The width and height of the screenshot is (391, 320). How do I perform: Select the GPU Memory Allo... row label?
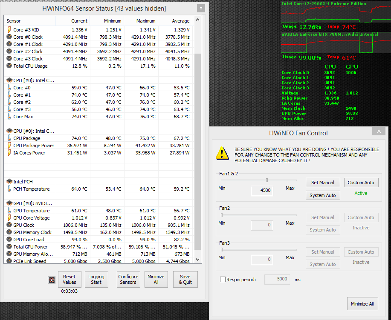(33, 254)
